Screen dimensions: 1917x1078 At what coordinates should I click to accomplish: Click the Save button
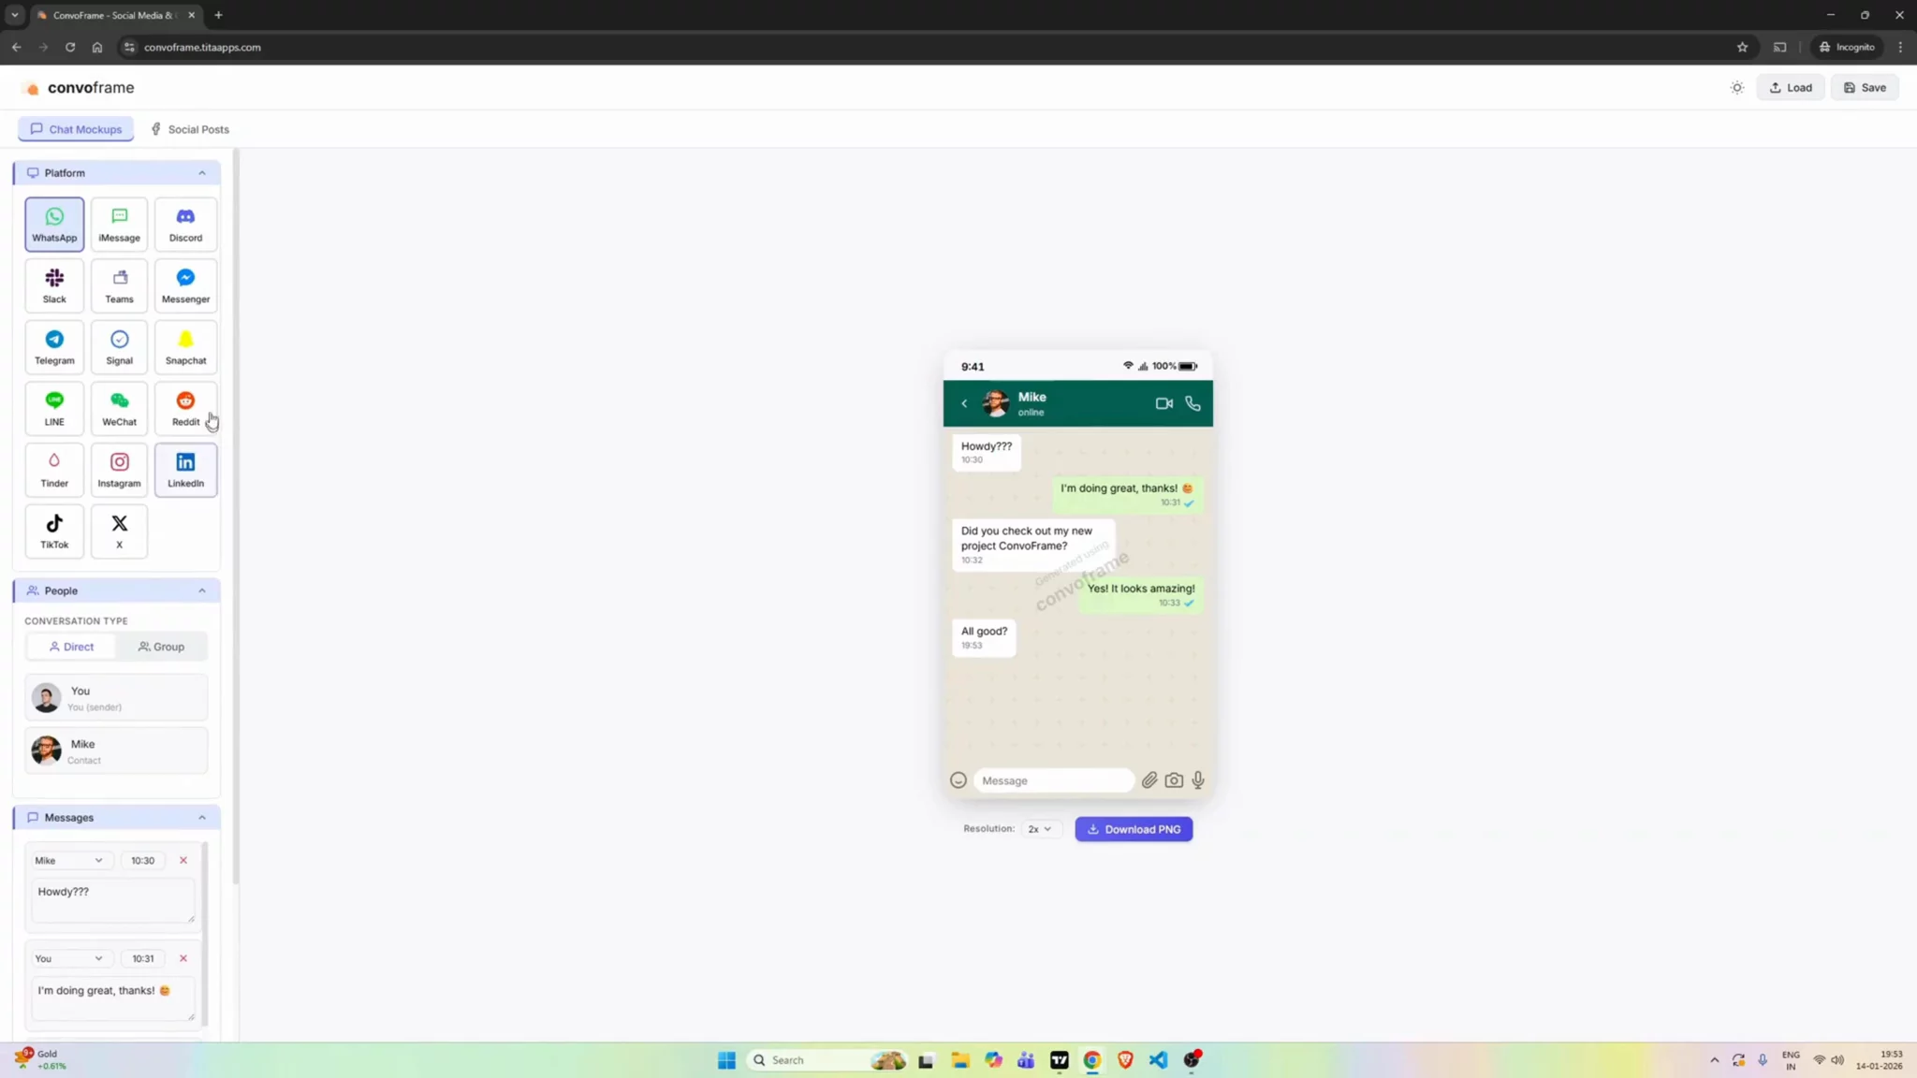point(1866,87)
